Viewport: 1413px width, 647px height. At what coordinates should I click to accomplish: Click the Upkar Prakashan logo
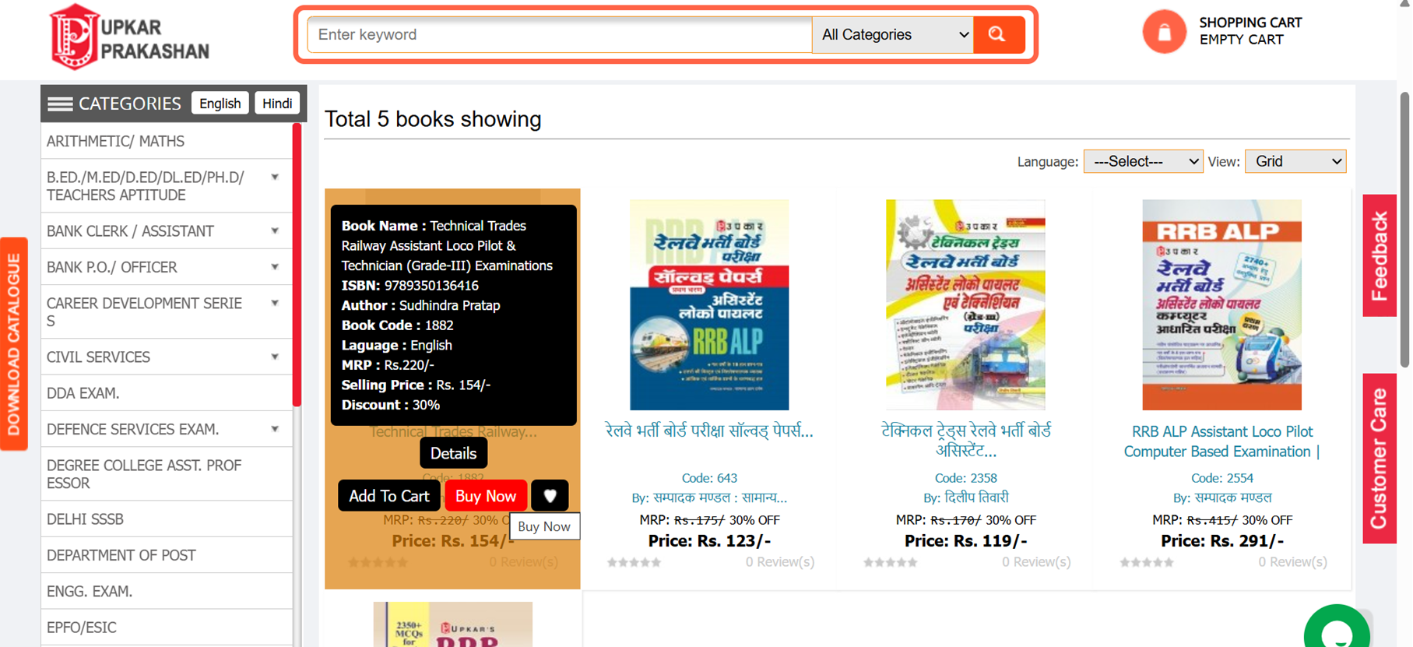pos(129,37)
